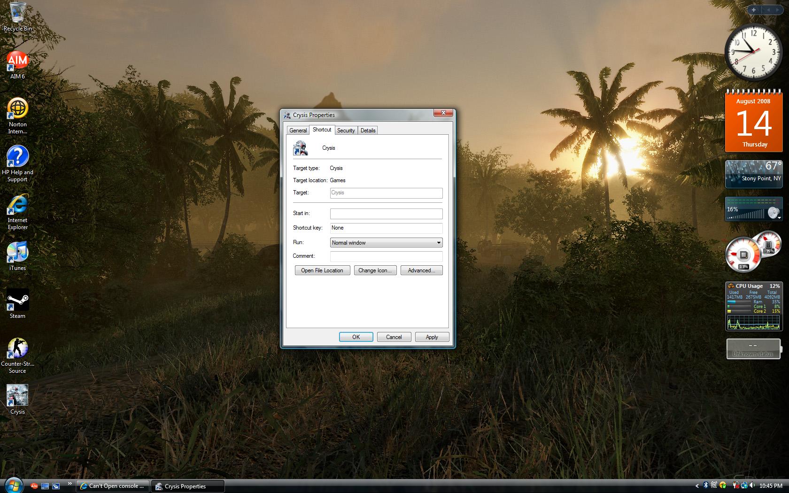Click the Shortcut key field showing None

[x=386, y=228]
